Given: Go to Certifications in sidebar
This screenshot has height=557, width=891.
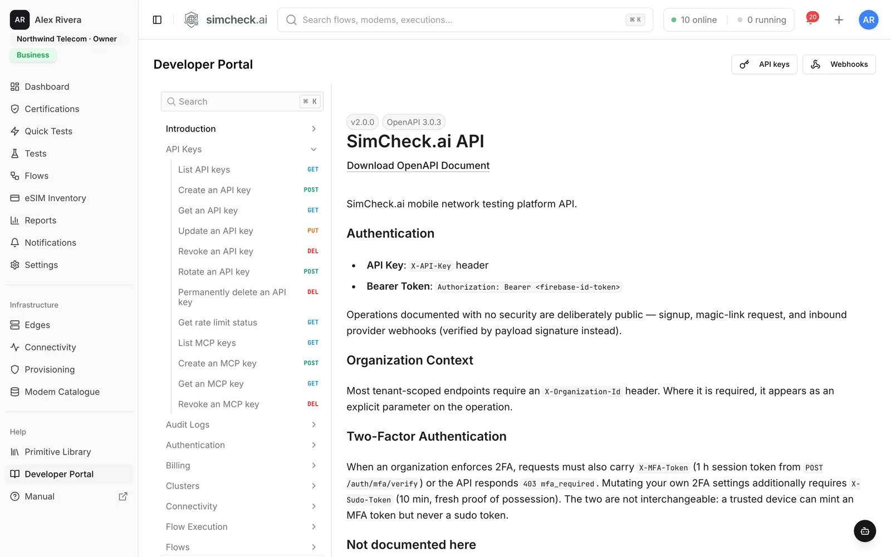Looking at the screenshot, I should (x=69, y=109).
